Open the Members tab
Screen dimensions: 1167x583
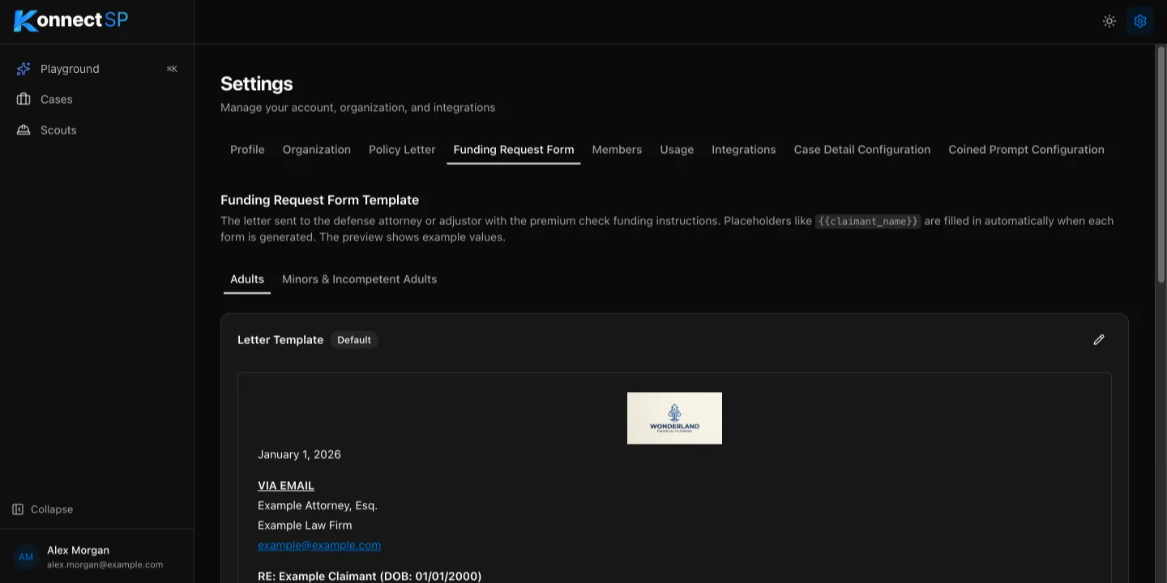click(617, 150)
